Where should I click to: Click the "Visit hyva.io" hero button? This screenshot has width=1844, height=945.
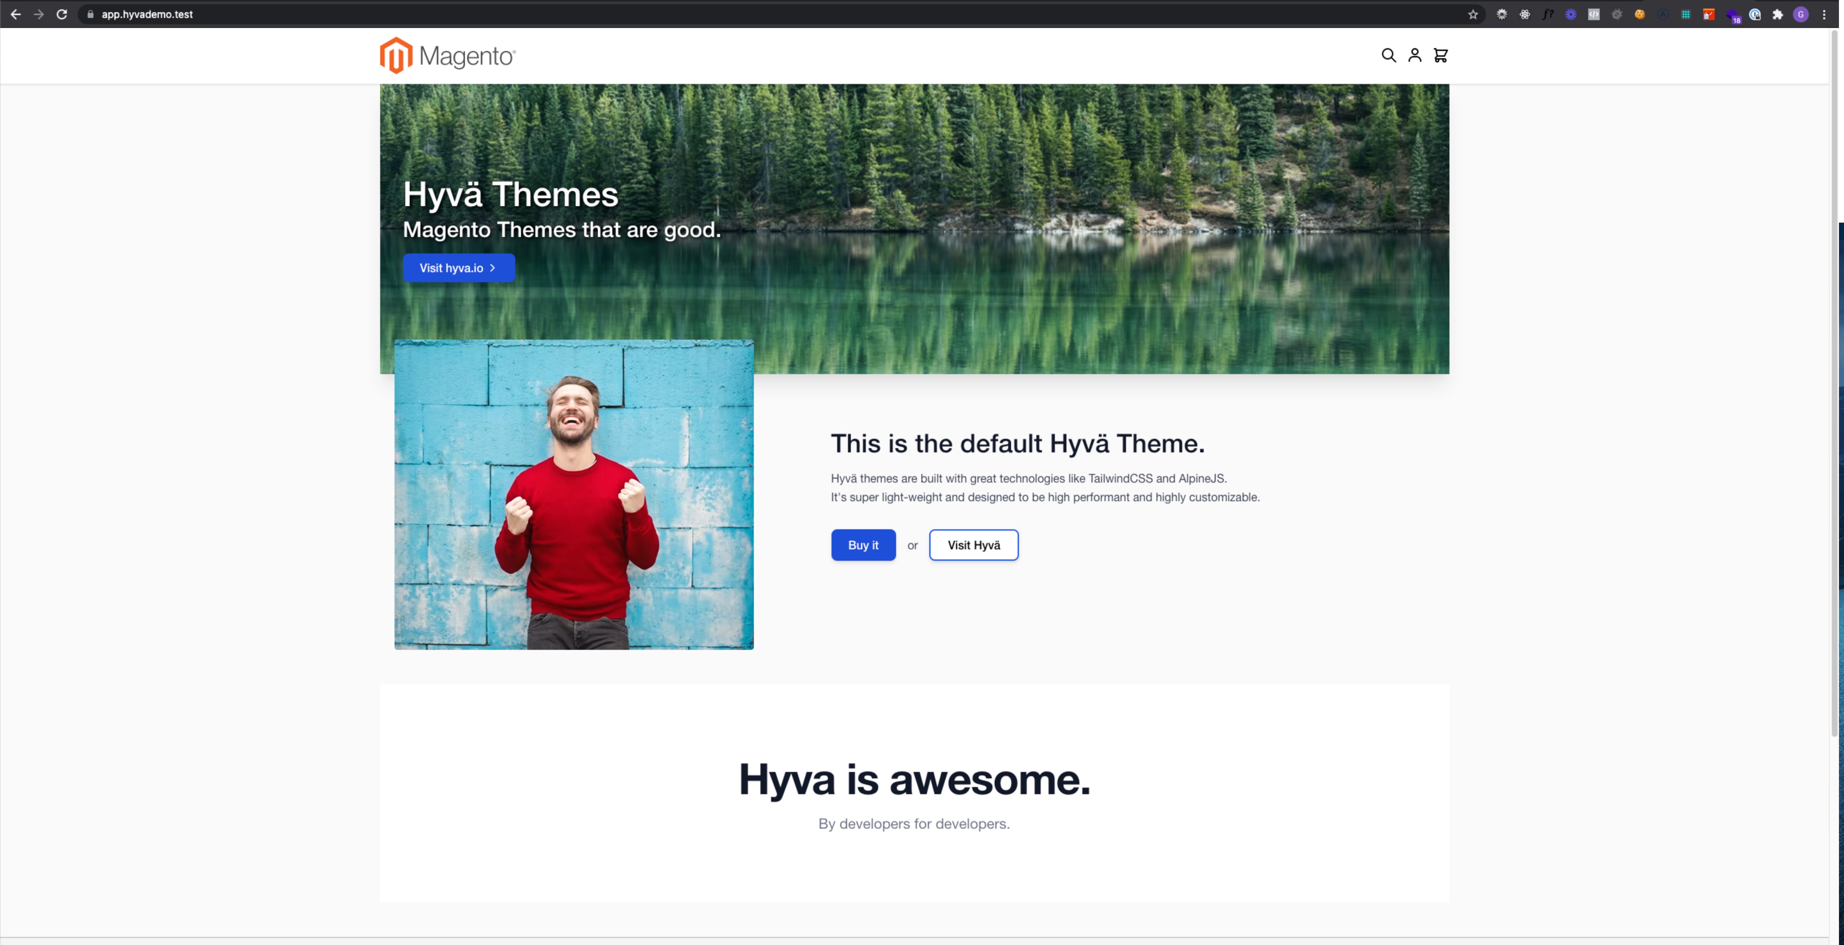pos(458,267)
